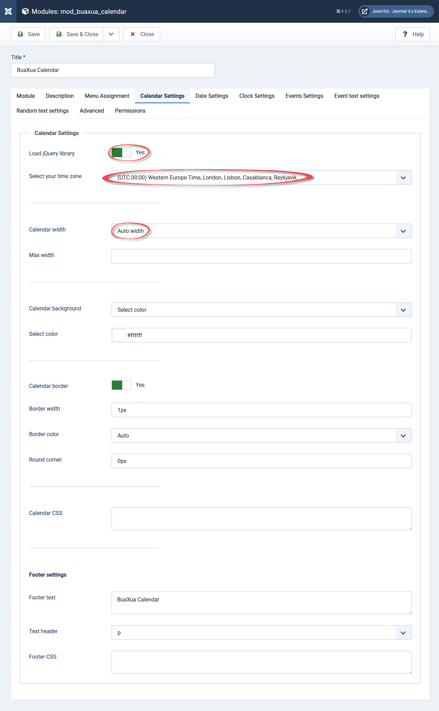Click the module cube icon beside the title
439x711 pixels.
click(25, 11)
